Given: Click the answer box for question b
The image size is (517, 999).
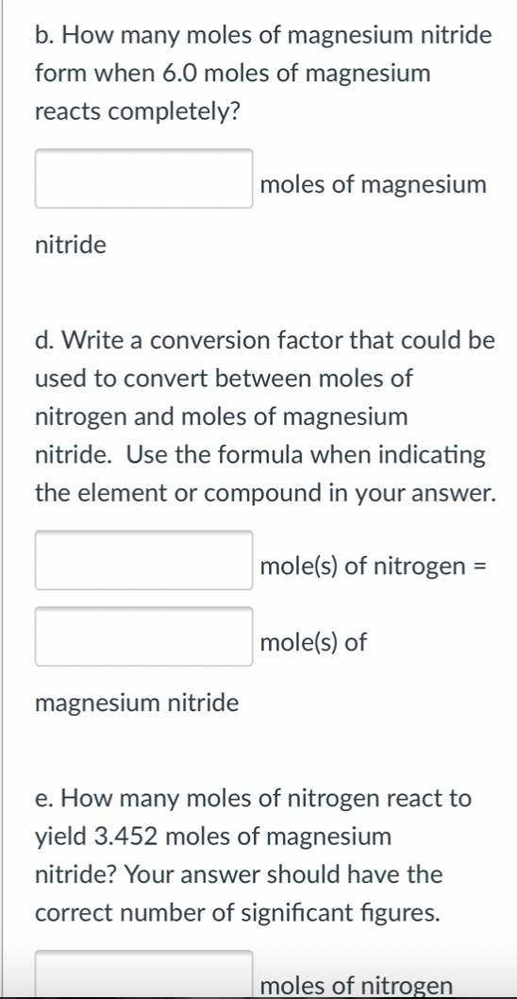Looking at the screenshot, I should (x=144, y=178).
